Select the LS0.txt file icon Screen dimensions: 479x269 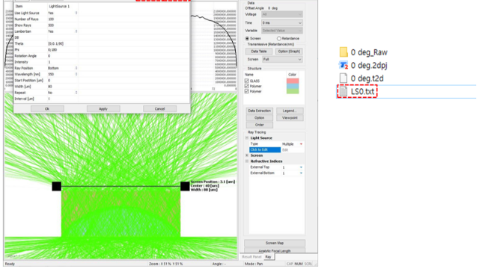click(344, 91)
